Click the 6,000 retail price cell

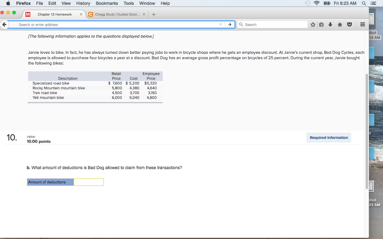click(117, 97)
